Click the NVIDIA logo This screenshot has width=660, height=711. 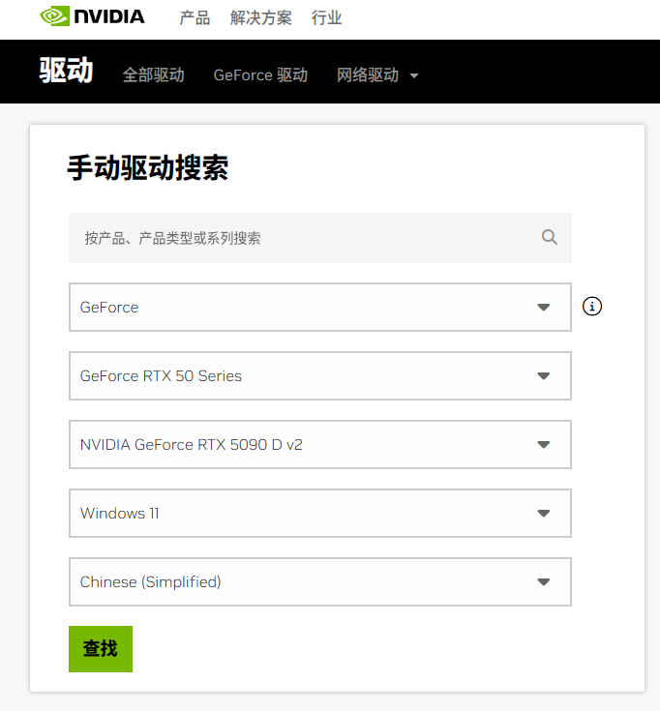[x=92, y=17]
